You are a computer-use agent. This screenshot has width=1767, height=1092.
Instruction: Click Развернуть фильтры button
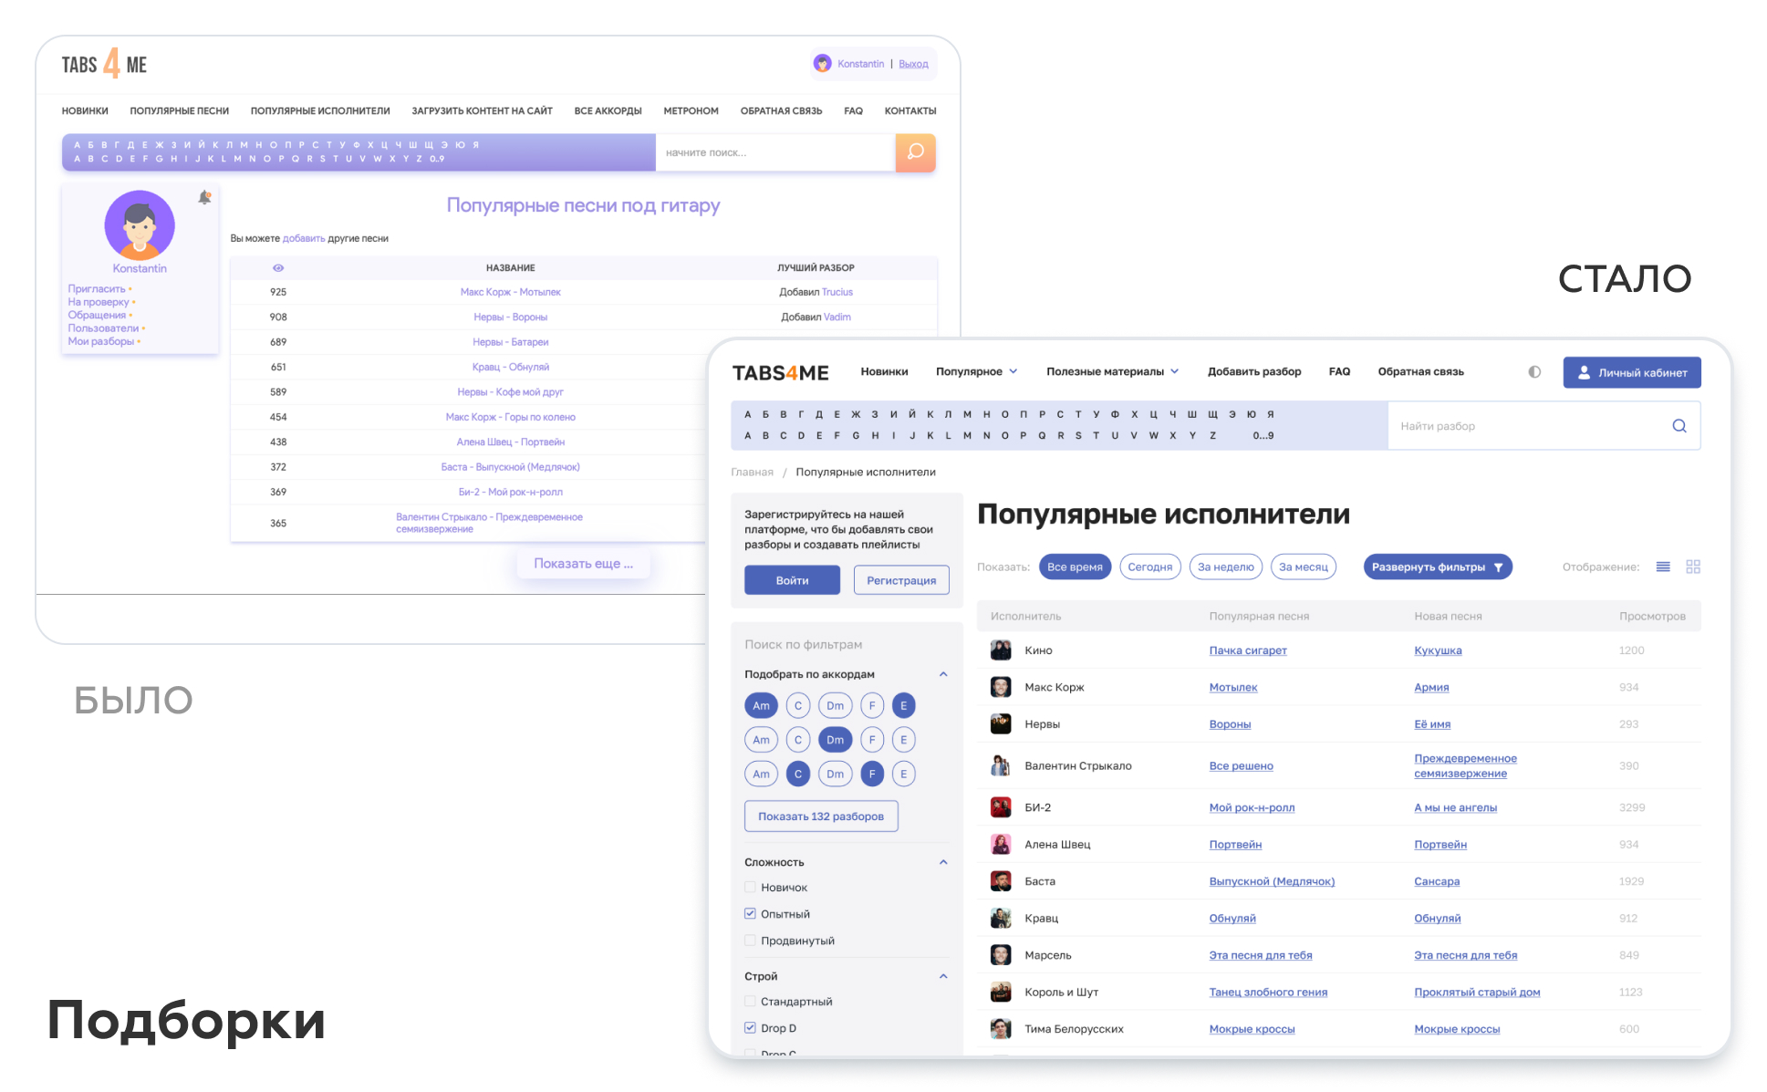tap(1438, 567)
